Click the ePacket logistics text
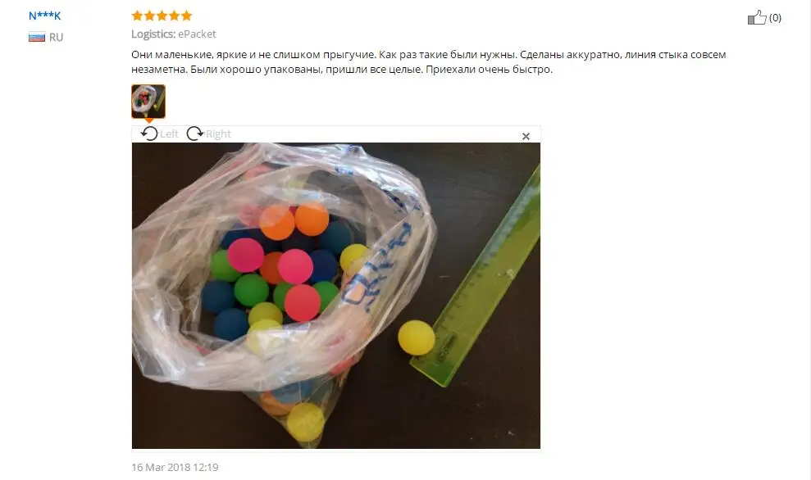 [x=197, y=34]
